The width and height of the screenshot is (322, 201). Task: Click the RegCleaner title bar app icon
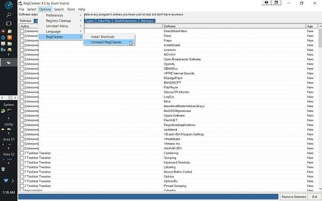coord(20,3)
